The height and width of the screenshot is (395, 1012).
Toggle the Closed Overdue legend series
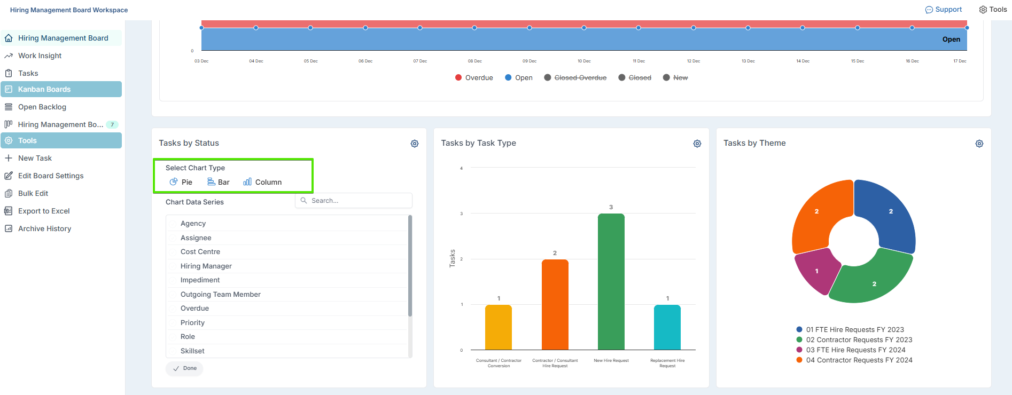tap(575, 78)
